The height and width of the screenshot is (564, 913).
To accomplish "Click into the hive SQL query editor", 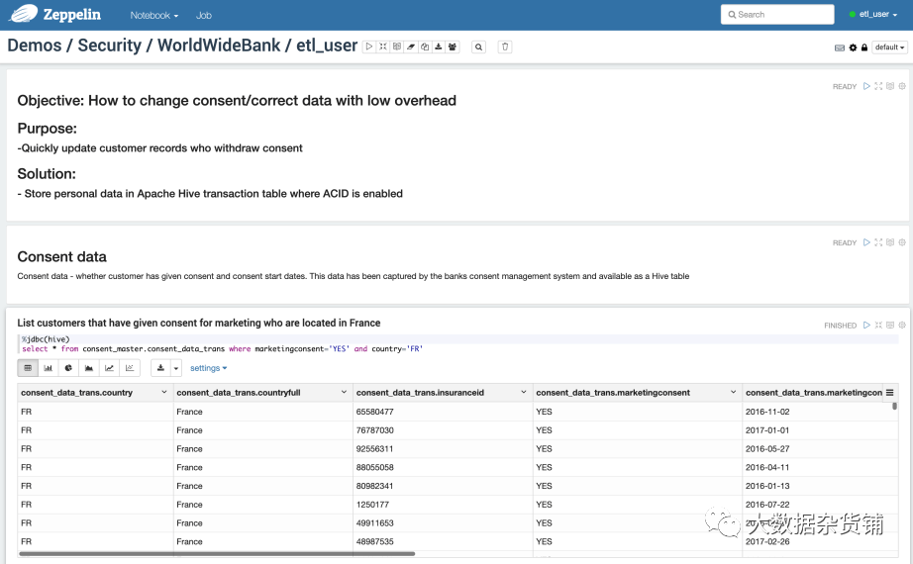I will (x=458, y=344).
